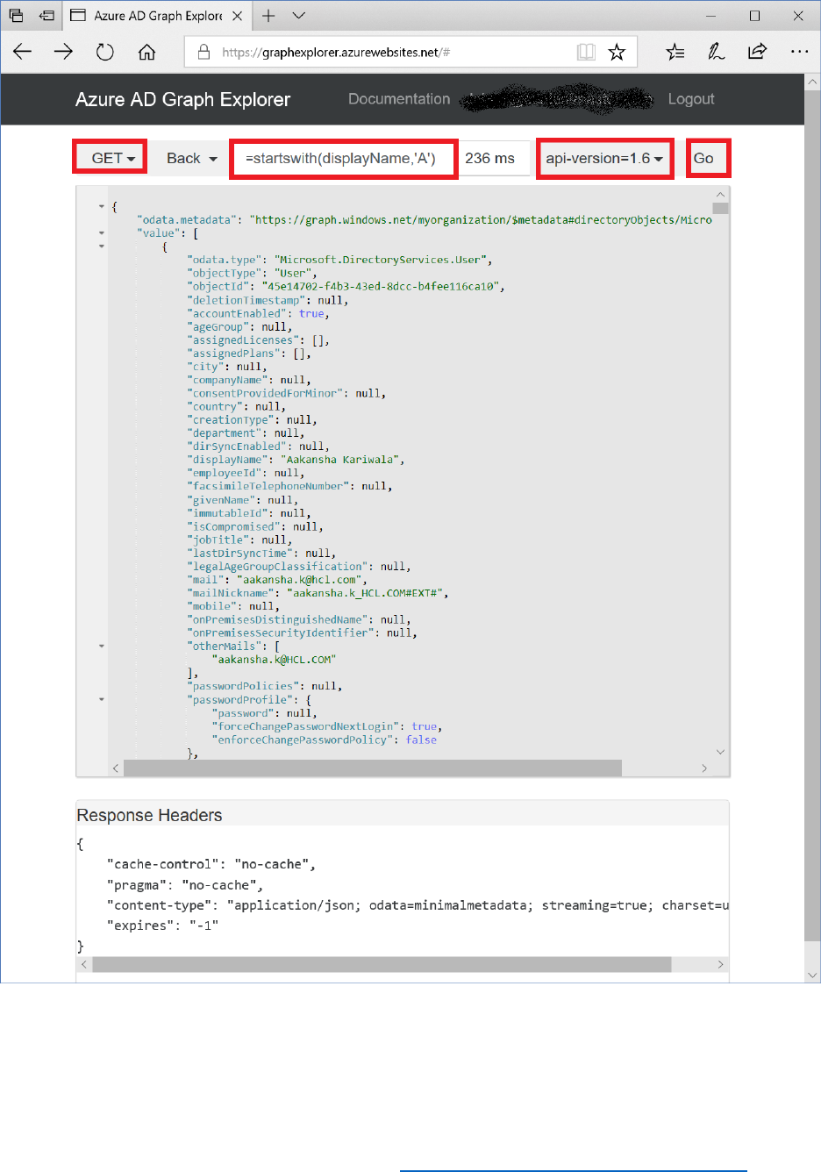821x1172 pixels.
Task: Click the "cache-control": "no-cache" header
Action: (211, 864)
